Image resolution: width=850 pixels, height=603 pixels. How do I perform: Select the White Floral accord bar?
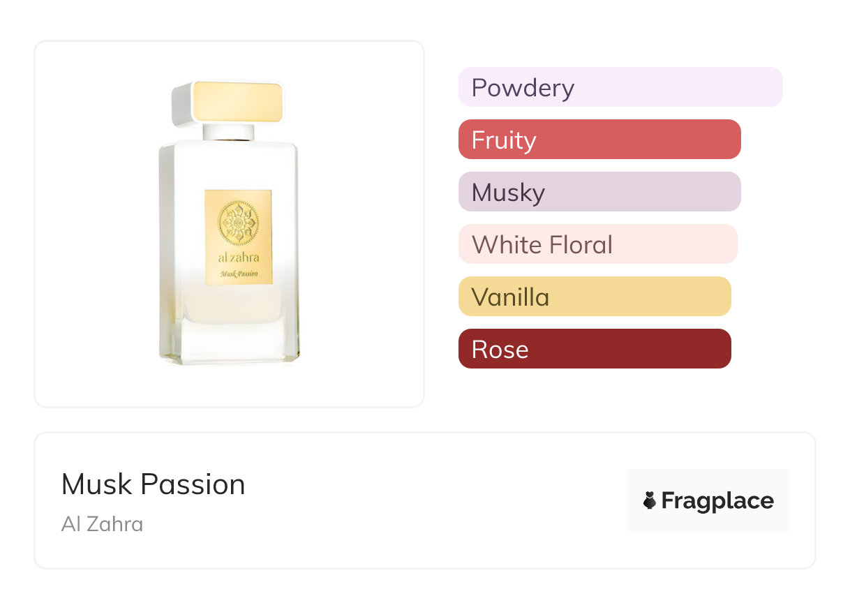pyautogui.click(x=598, y=244)
